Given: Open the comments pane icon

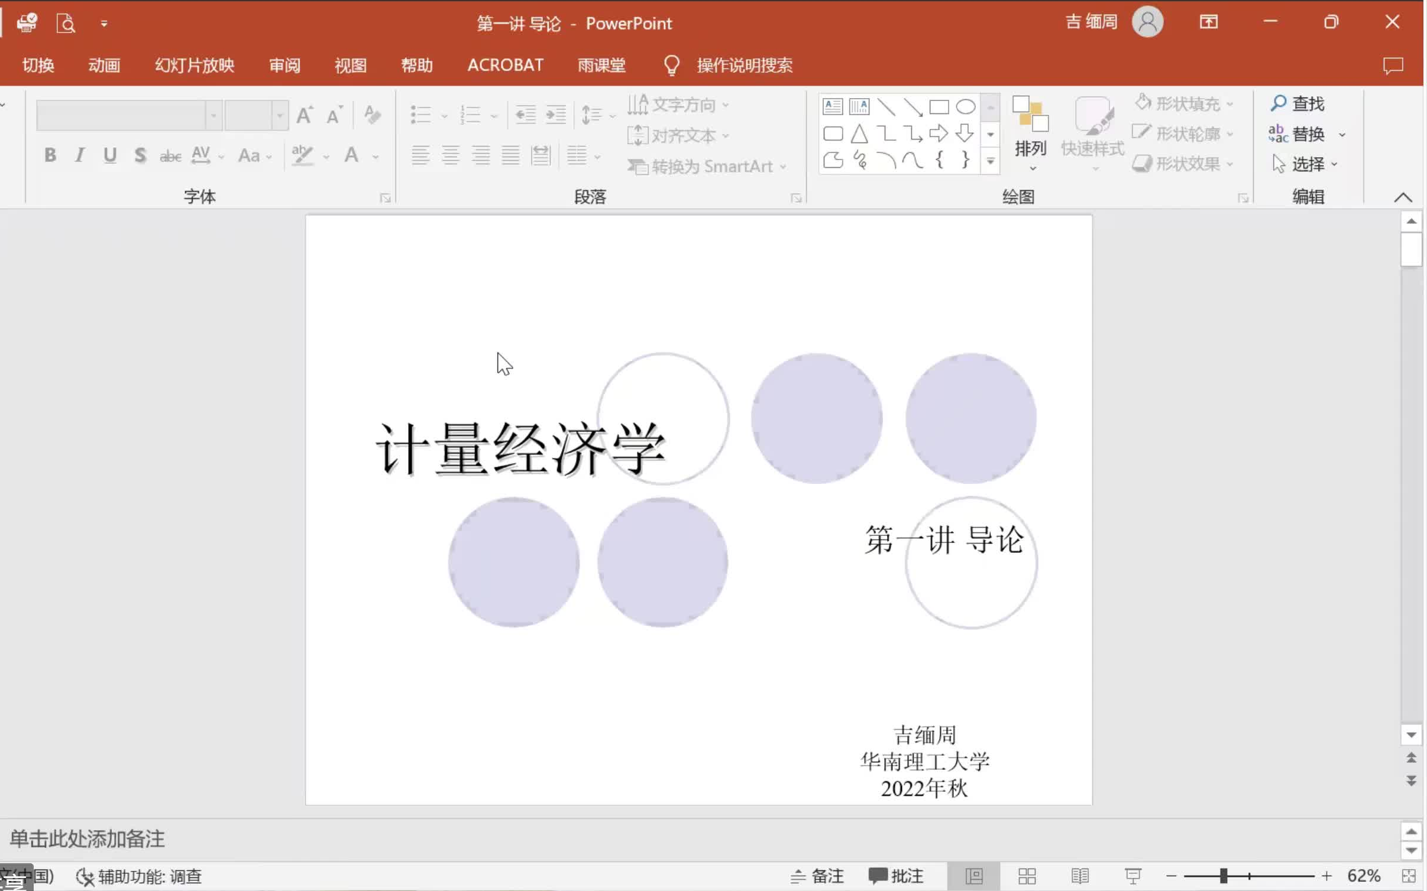Looking at the screenshot, I should coord(1393,65).
